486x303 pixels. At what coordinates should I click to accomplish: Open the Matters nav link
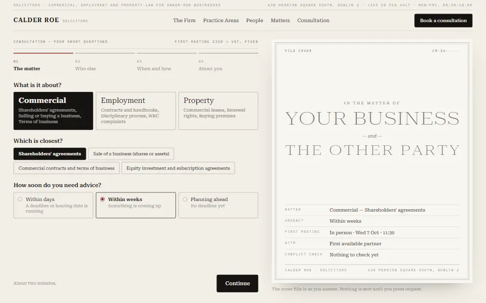point(280,20)
